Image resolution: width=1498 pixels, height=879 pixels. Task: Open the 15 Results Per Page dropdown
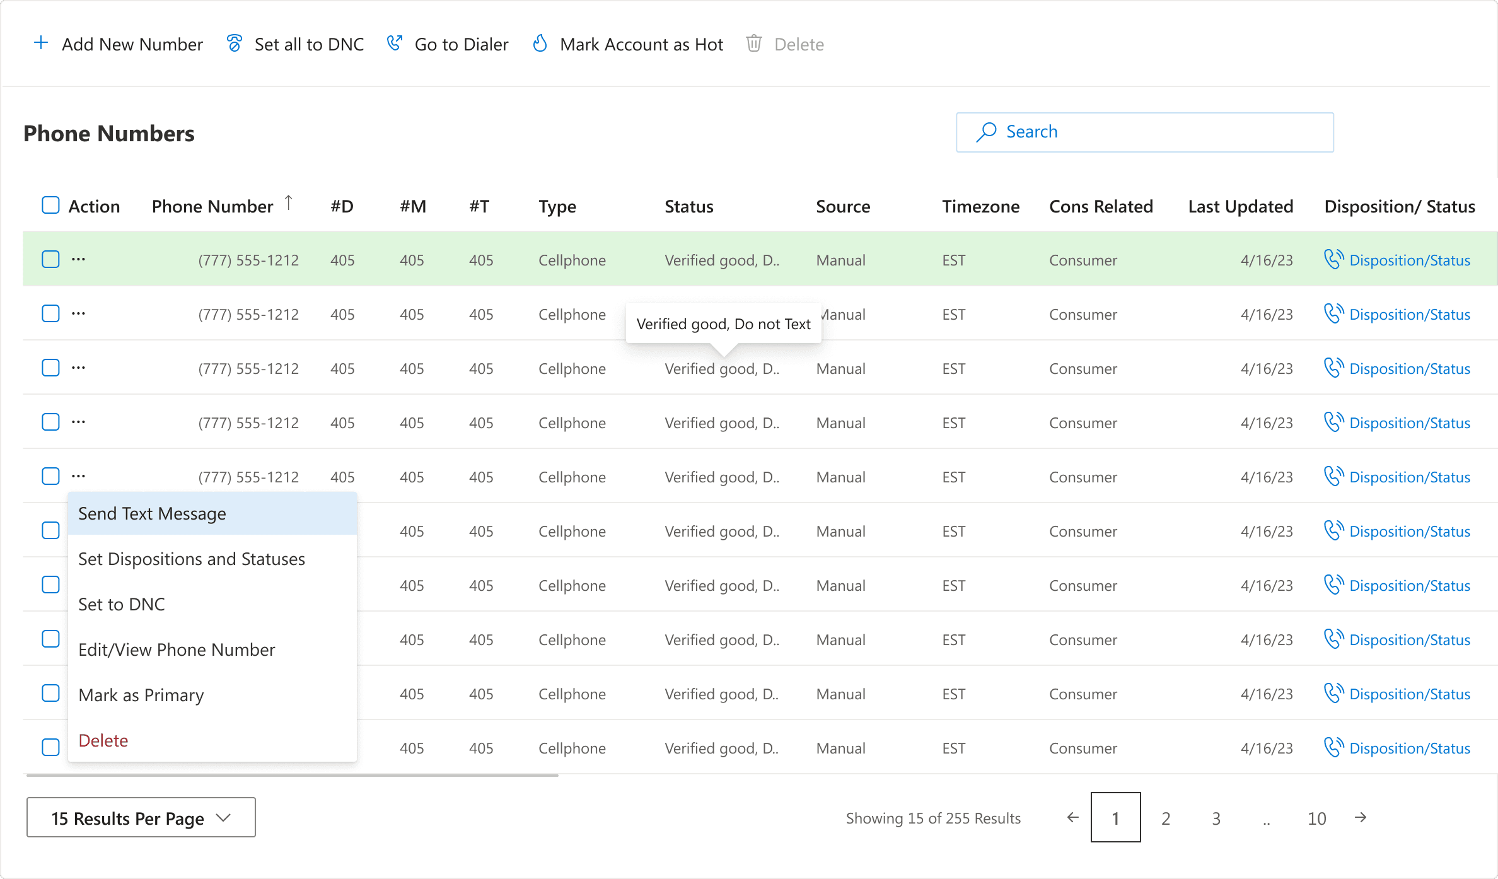(x=141, y=818)
